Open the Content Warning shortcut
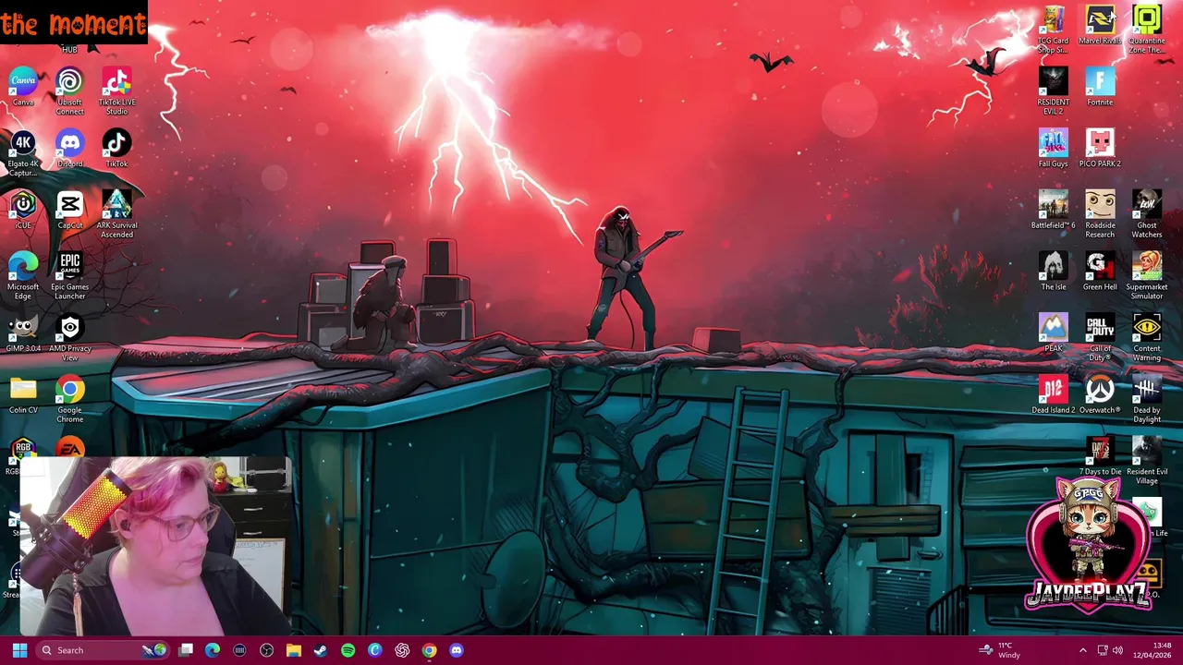 pyautogui.click(x=1147, y=338)
